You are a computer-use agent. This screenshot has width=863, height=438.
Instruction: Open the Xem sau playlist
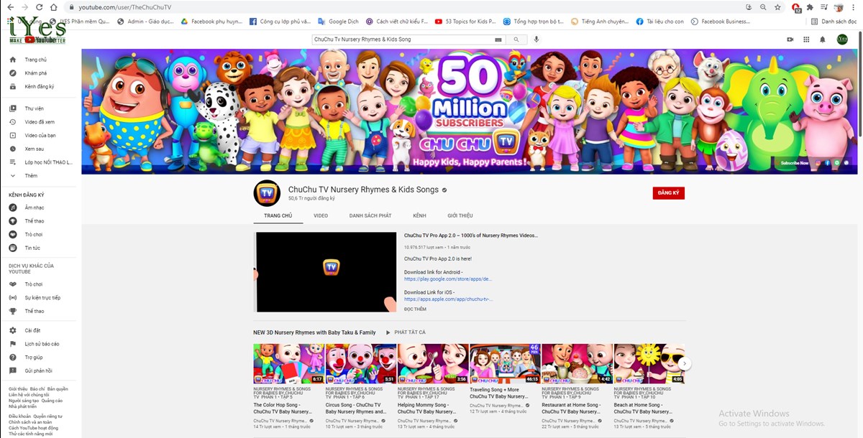point(34,149)
